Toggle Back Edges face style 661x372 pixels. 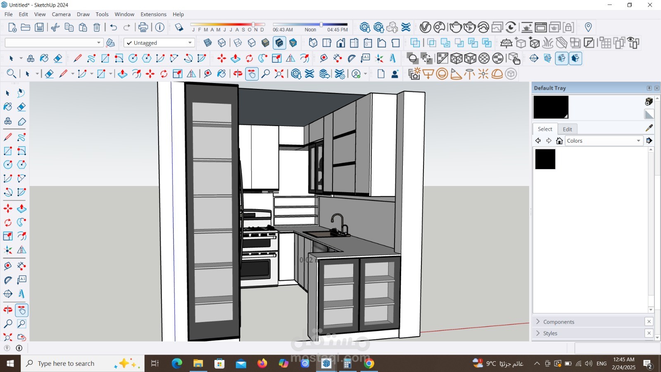coord(222,43)
